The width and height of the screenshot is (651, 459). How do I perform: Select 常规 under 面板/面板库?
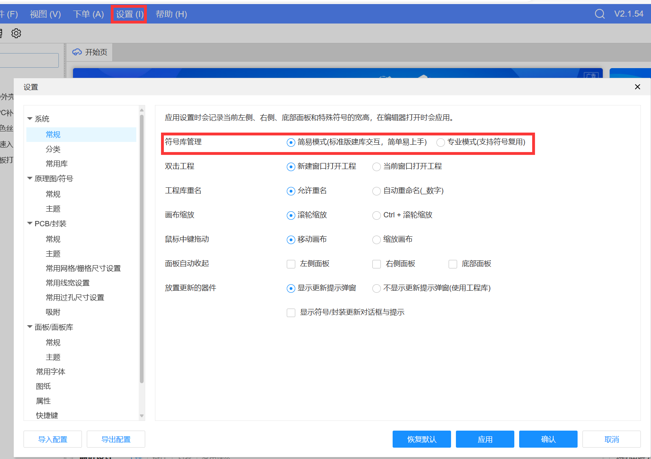pyautogui.click(x=53, y=343)
